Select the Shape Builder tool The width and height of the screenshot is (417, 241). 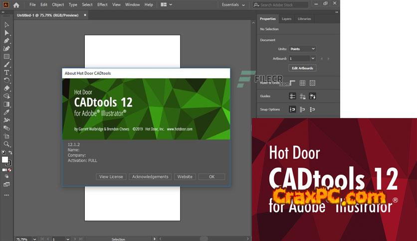6,96
